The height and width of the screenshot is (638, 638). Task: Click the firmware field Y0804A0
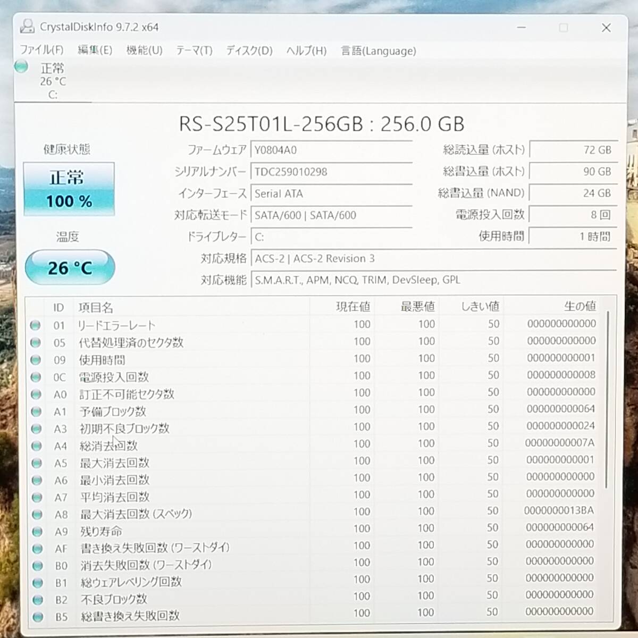coord(331,150)
